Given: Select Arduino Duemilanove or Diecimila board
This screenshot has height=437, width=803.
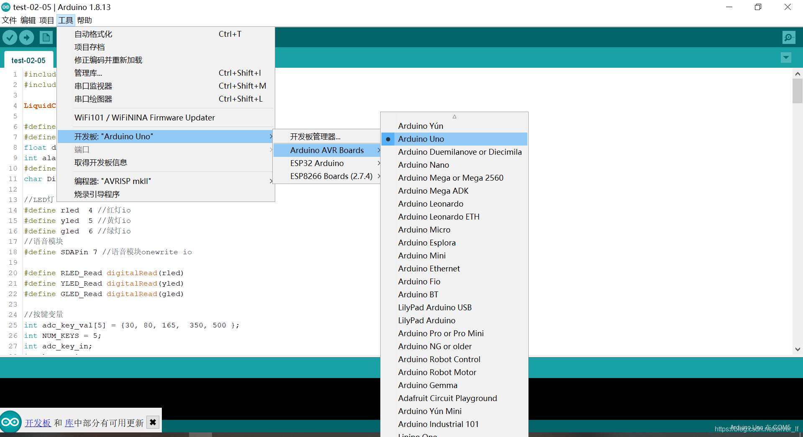Looking at the screenshot, I should (x=454, y=152).
